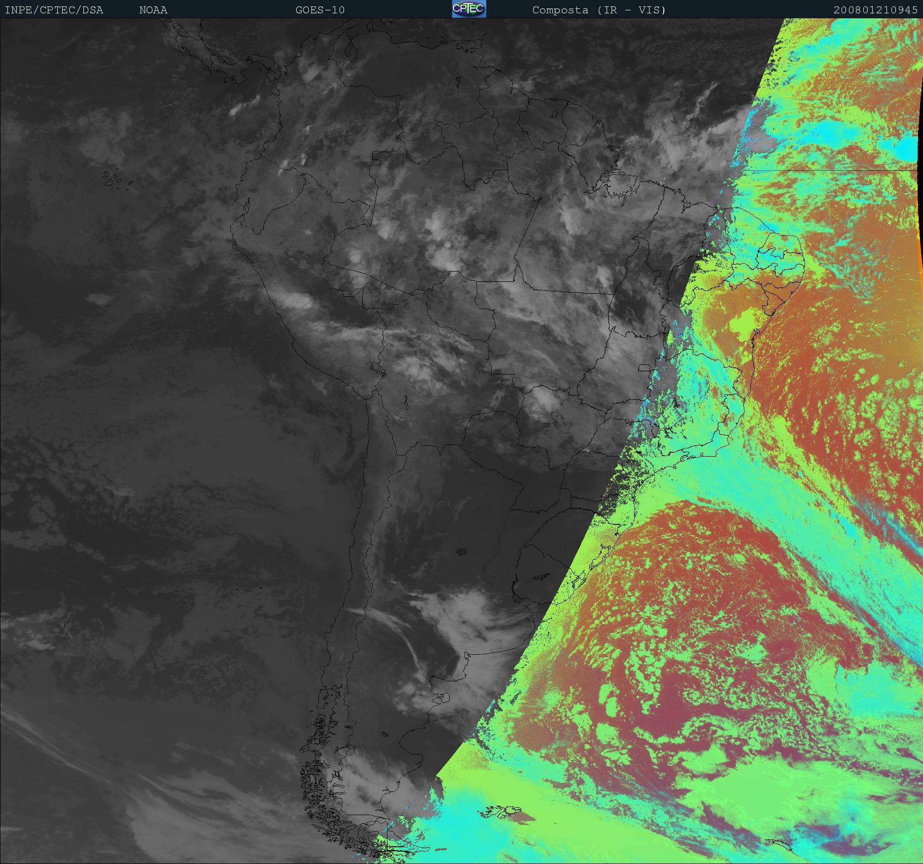Select the Lake Maracaibo outline in Venezuela
Screen dimensions: 923x864
point(351,52)
